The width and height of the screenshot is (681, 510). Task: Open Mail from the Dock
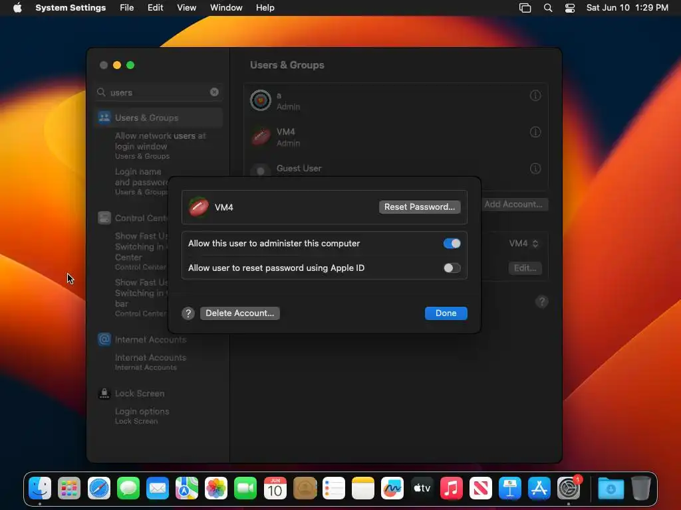point(157,488)
